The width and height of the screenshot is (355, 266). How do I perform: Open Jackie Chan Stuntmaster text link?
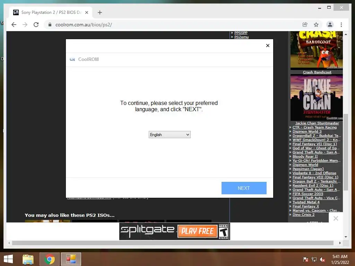coord(317,123)
